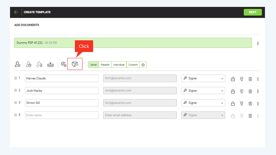Open workflow settings gear next to Custom

(143, 65)
